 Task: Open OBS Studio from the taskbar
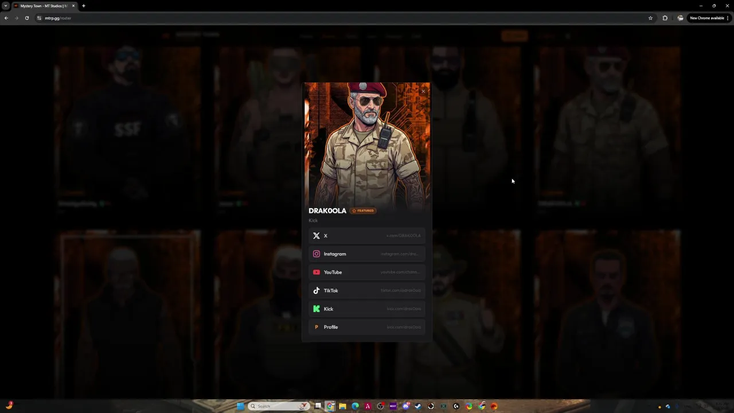[380, 406]
